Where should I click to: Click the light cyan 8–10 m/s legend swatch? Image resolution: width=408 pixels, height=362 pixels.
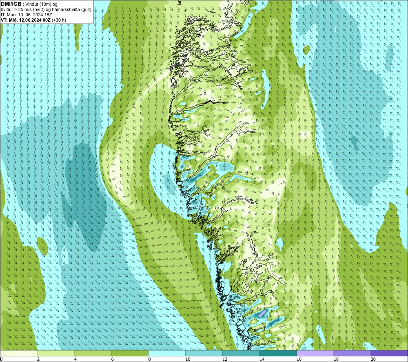pos(167,353)
